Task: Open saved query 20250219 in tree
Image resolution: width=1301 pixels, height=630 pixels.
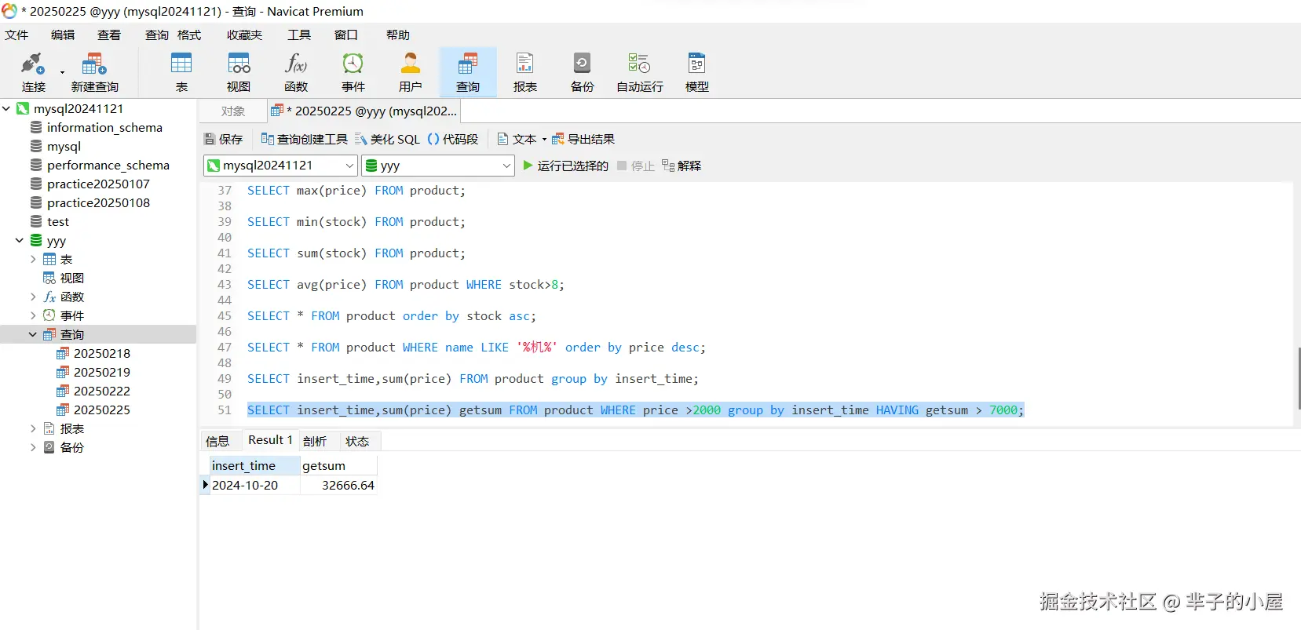Action: pyautogui.click(x=101, y=373)
